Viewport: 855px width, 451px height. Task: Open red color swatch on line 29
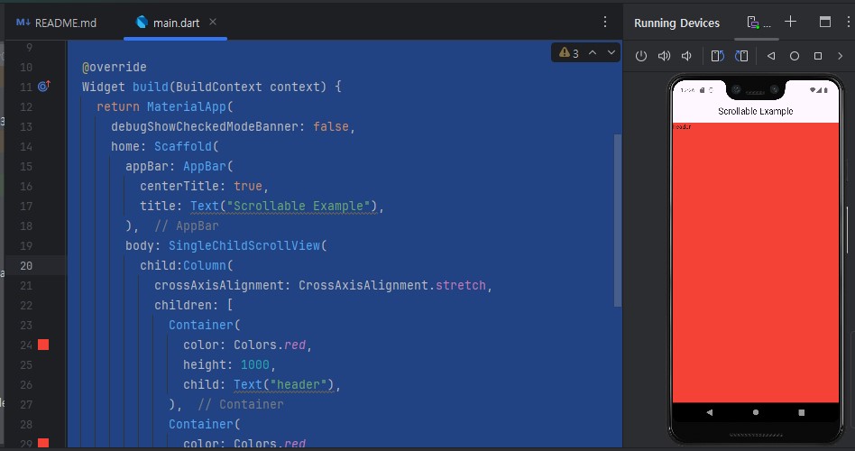pos(43,443)
